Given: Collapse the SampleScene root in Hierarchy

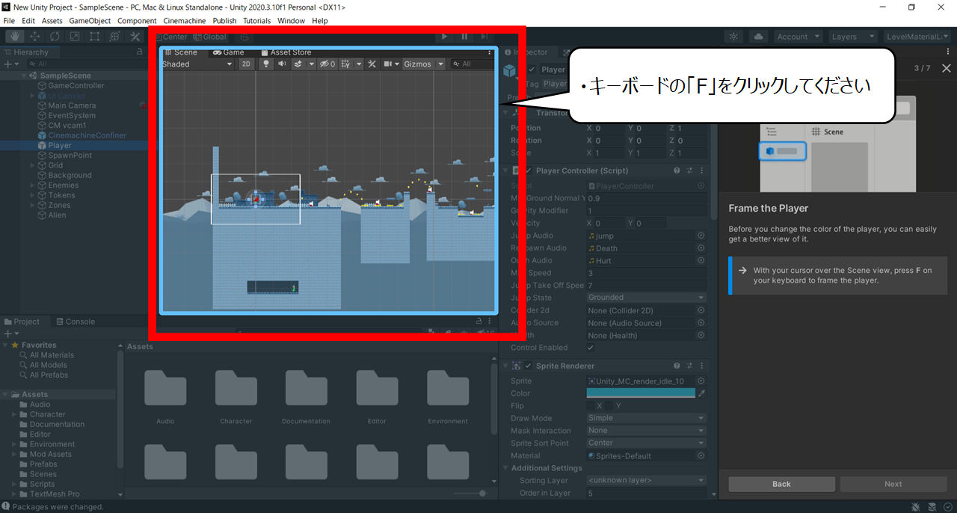Looking at the screenshot, I should (x=24, y=76).
